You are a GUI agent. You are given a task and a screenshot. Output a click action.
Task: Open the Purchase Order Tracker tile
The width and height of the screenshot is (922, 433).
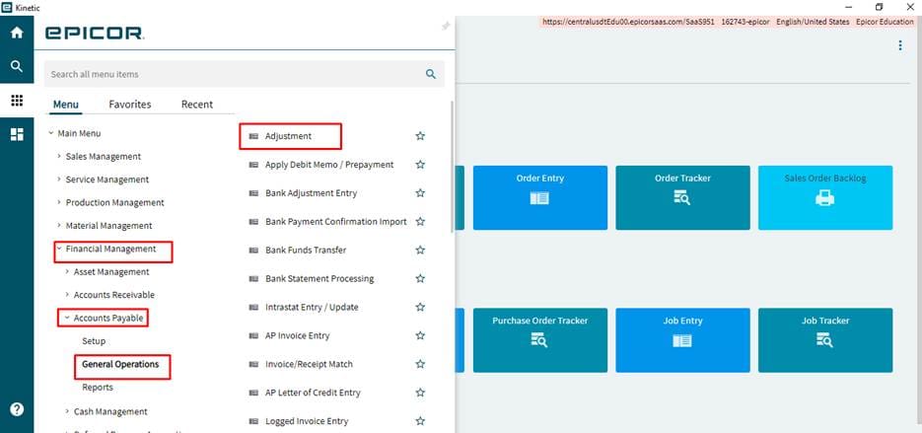[x=539, y=340]
